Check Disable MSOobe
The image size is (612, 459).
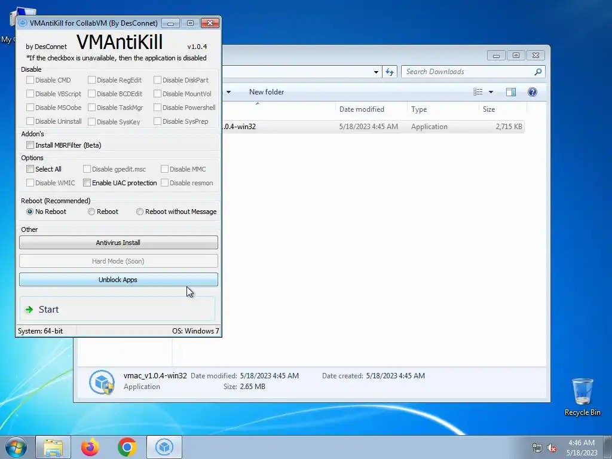[30, 108]
